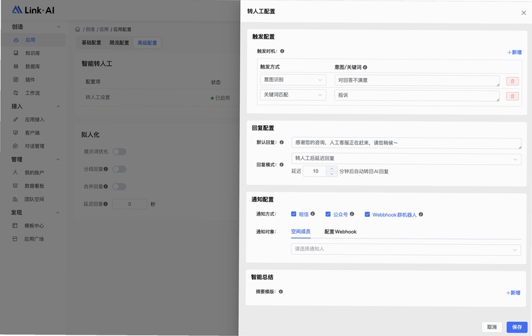This screenshot has height=336, width=532.
Task: Select the 配置Webhook tab
Action: (340, 232)
